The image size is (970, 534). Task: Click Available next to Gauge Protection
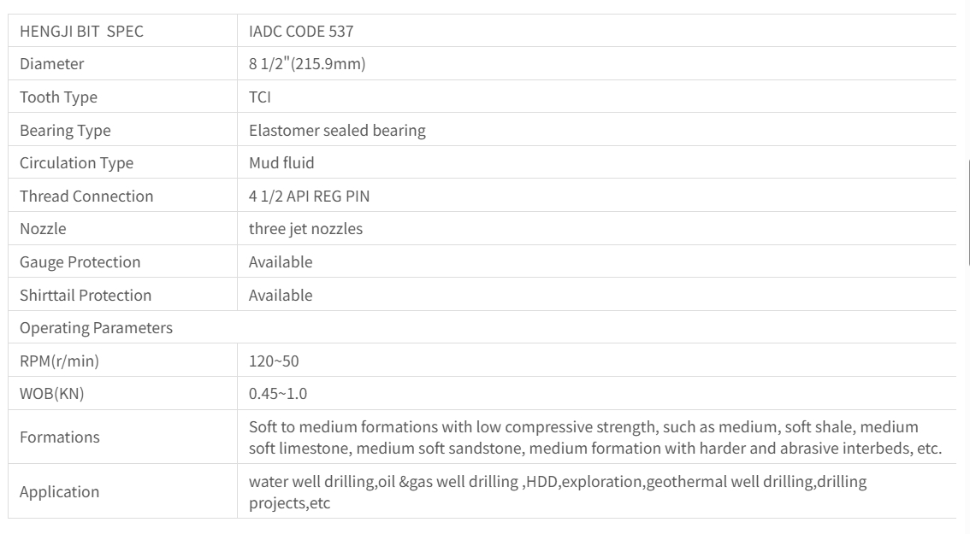click(281, 262)
